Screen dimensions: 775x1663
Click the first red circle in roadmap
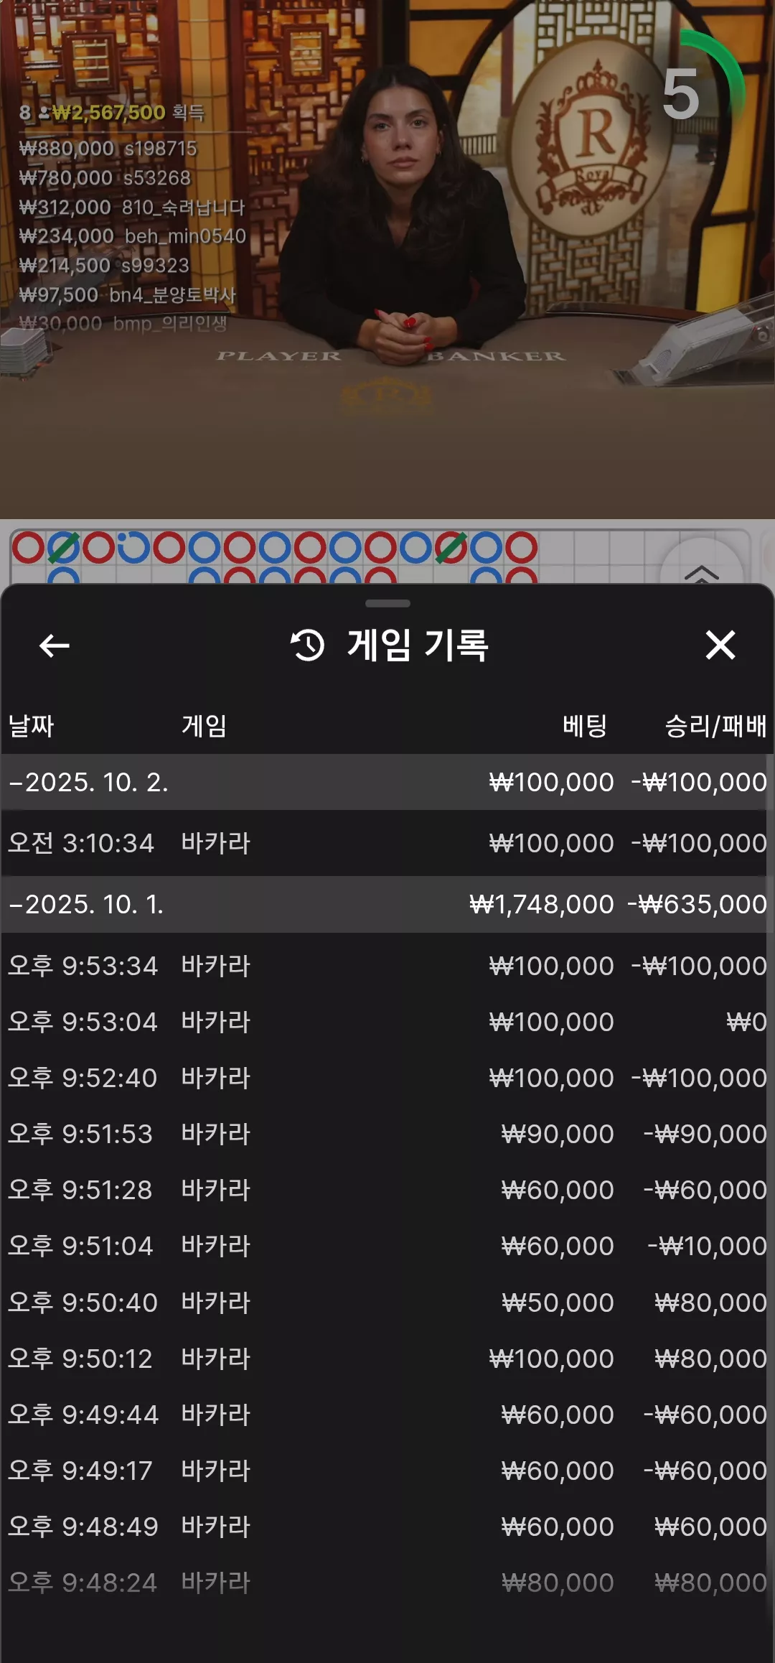(28, 548)
